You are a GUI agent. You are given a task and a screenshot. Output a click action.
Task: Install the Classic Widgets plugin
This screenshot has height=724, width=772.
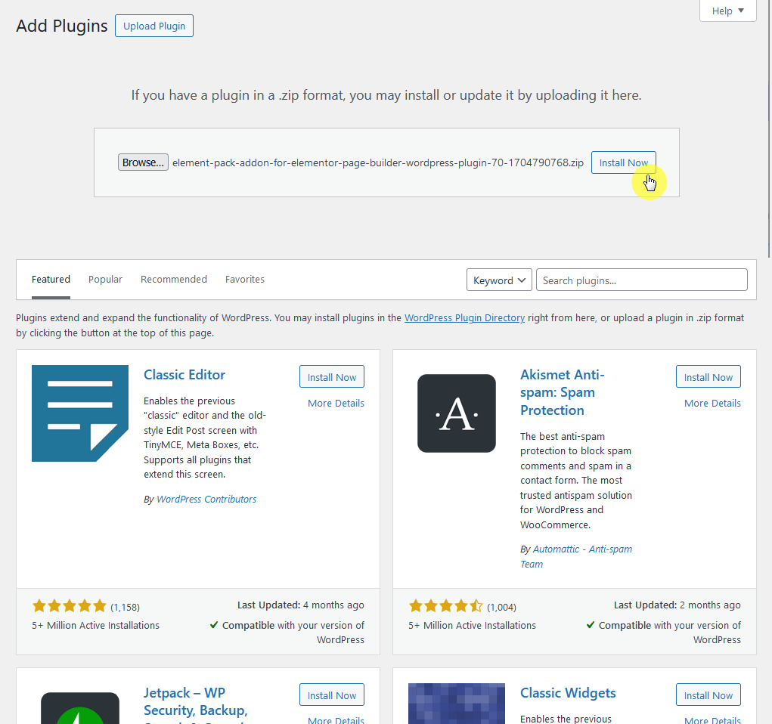point(708,695)
